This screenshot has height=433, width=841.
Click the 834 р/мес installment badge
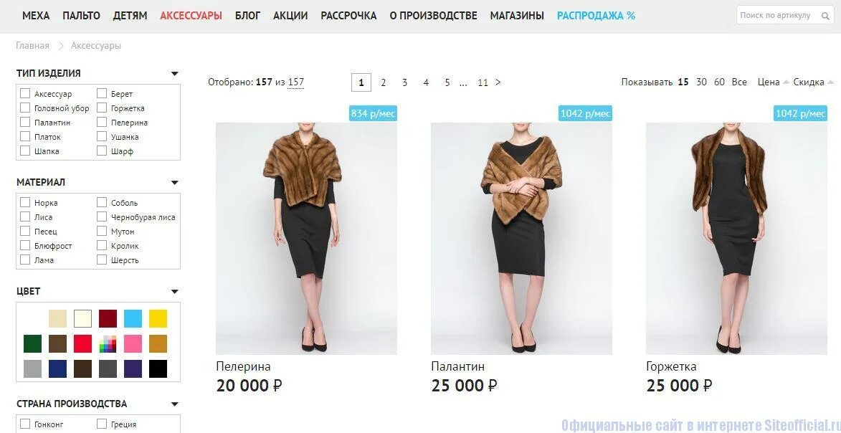click(x=373, y=113)
